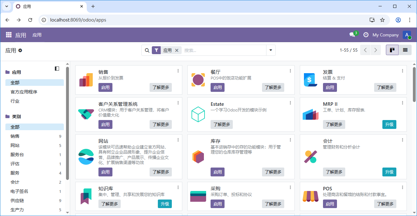This screenshot has height=216, width=417.
Task: Click 升级 on the MRP II card
Action: coord(389,124)
